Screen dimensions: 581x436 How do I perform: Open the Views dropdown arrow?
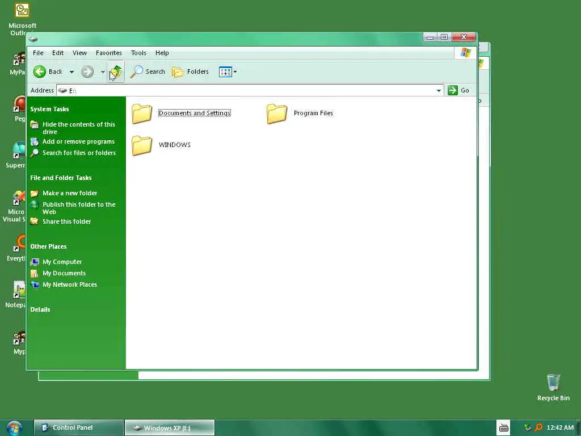[235, 72]
